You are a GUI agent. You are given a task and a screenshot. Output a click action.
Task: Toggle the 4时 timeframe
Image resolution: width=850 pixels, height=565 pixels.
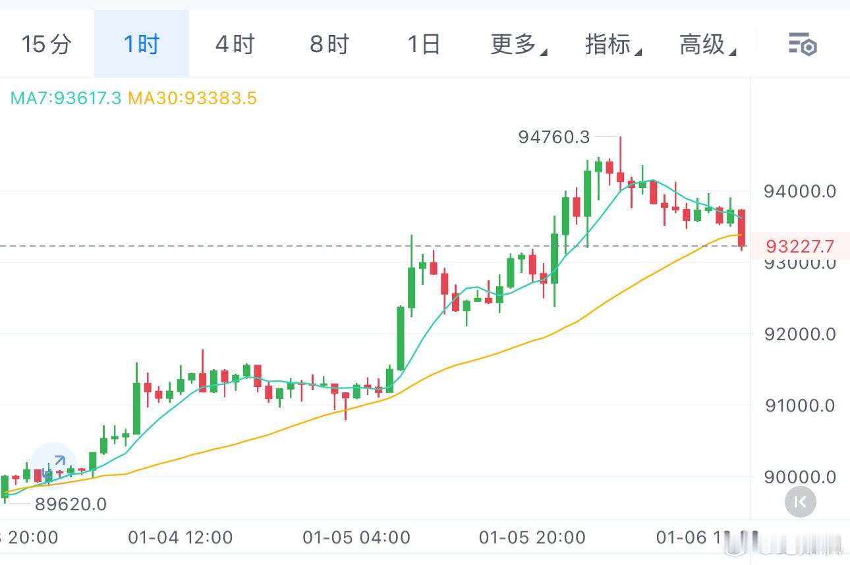click(x=234, y=44)
